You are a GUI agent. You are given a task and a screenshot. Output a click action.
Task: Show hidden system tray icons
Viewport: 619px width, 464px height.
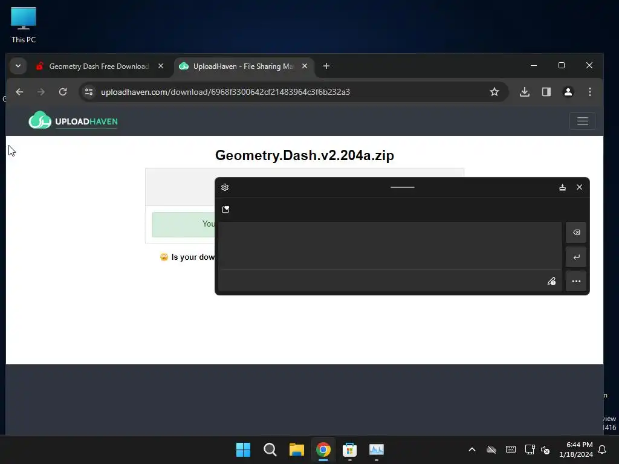click(472, 449)
